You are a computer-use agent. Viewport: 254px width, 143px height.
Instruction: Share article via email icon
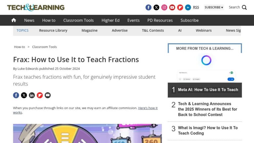point(48,95)
